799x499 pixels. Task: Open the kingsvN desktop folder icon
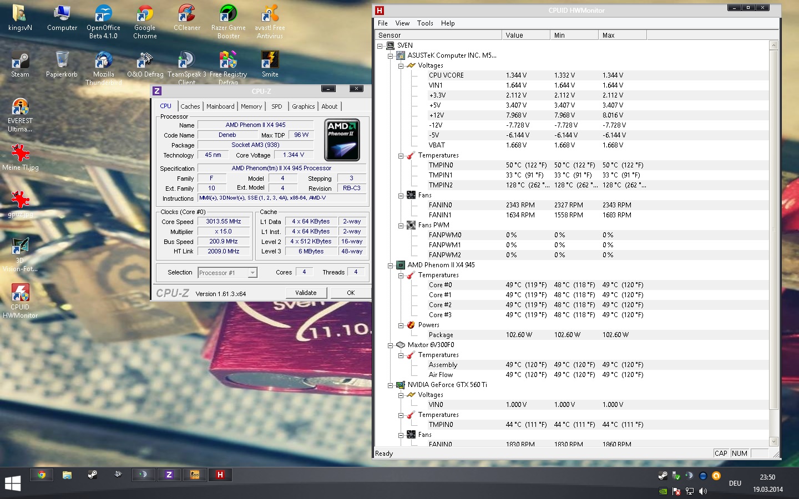click(20, 18)
